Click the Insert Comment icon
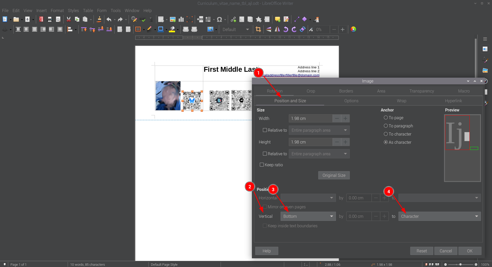Image resolution: width=492 pixels, height=267 pixels. (278, 19)
